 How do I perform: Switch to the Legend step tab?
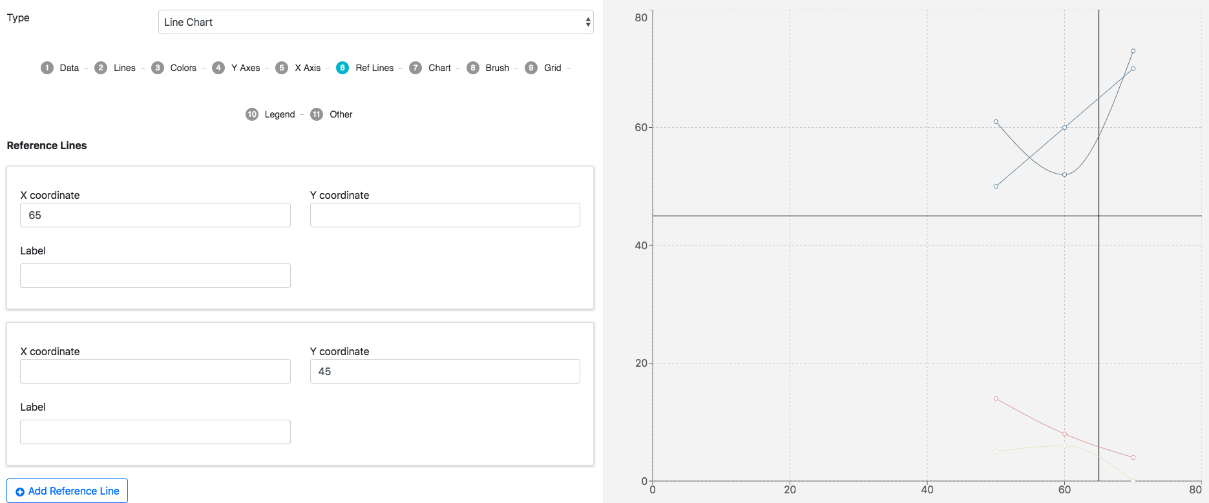click(x=279, y=114)
